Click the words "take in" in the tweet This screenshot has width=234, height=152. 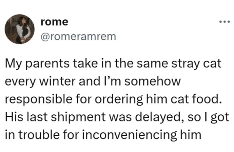point(92,63)
